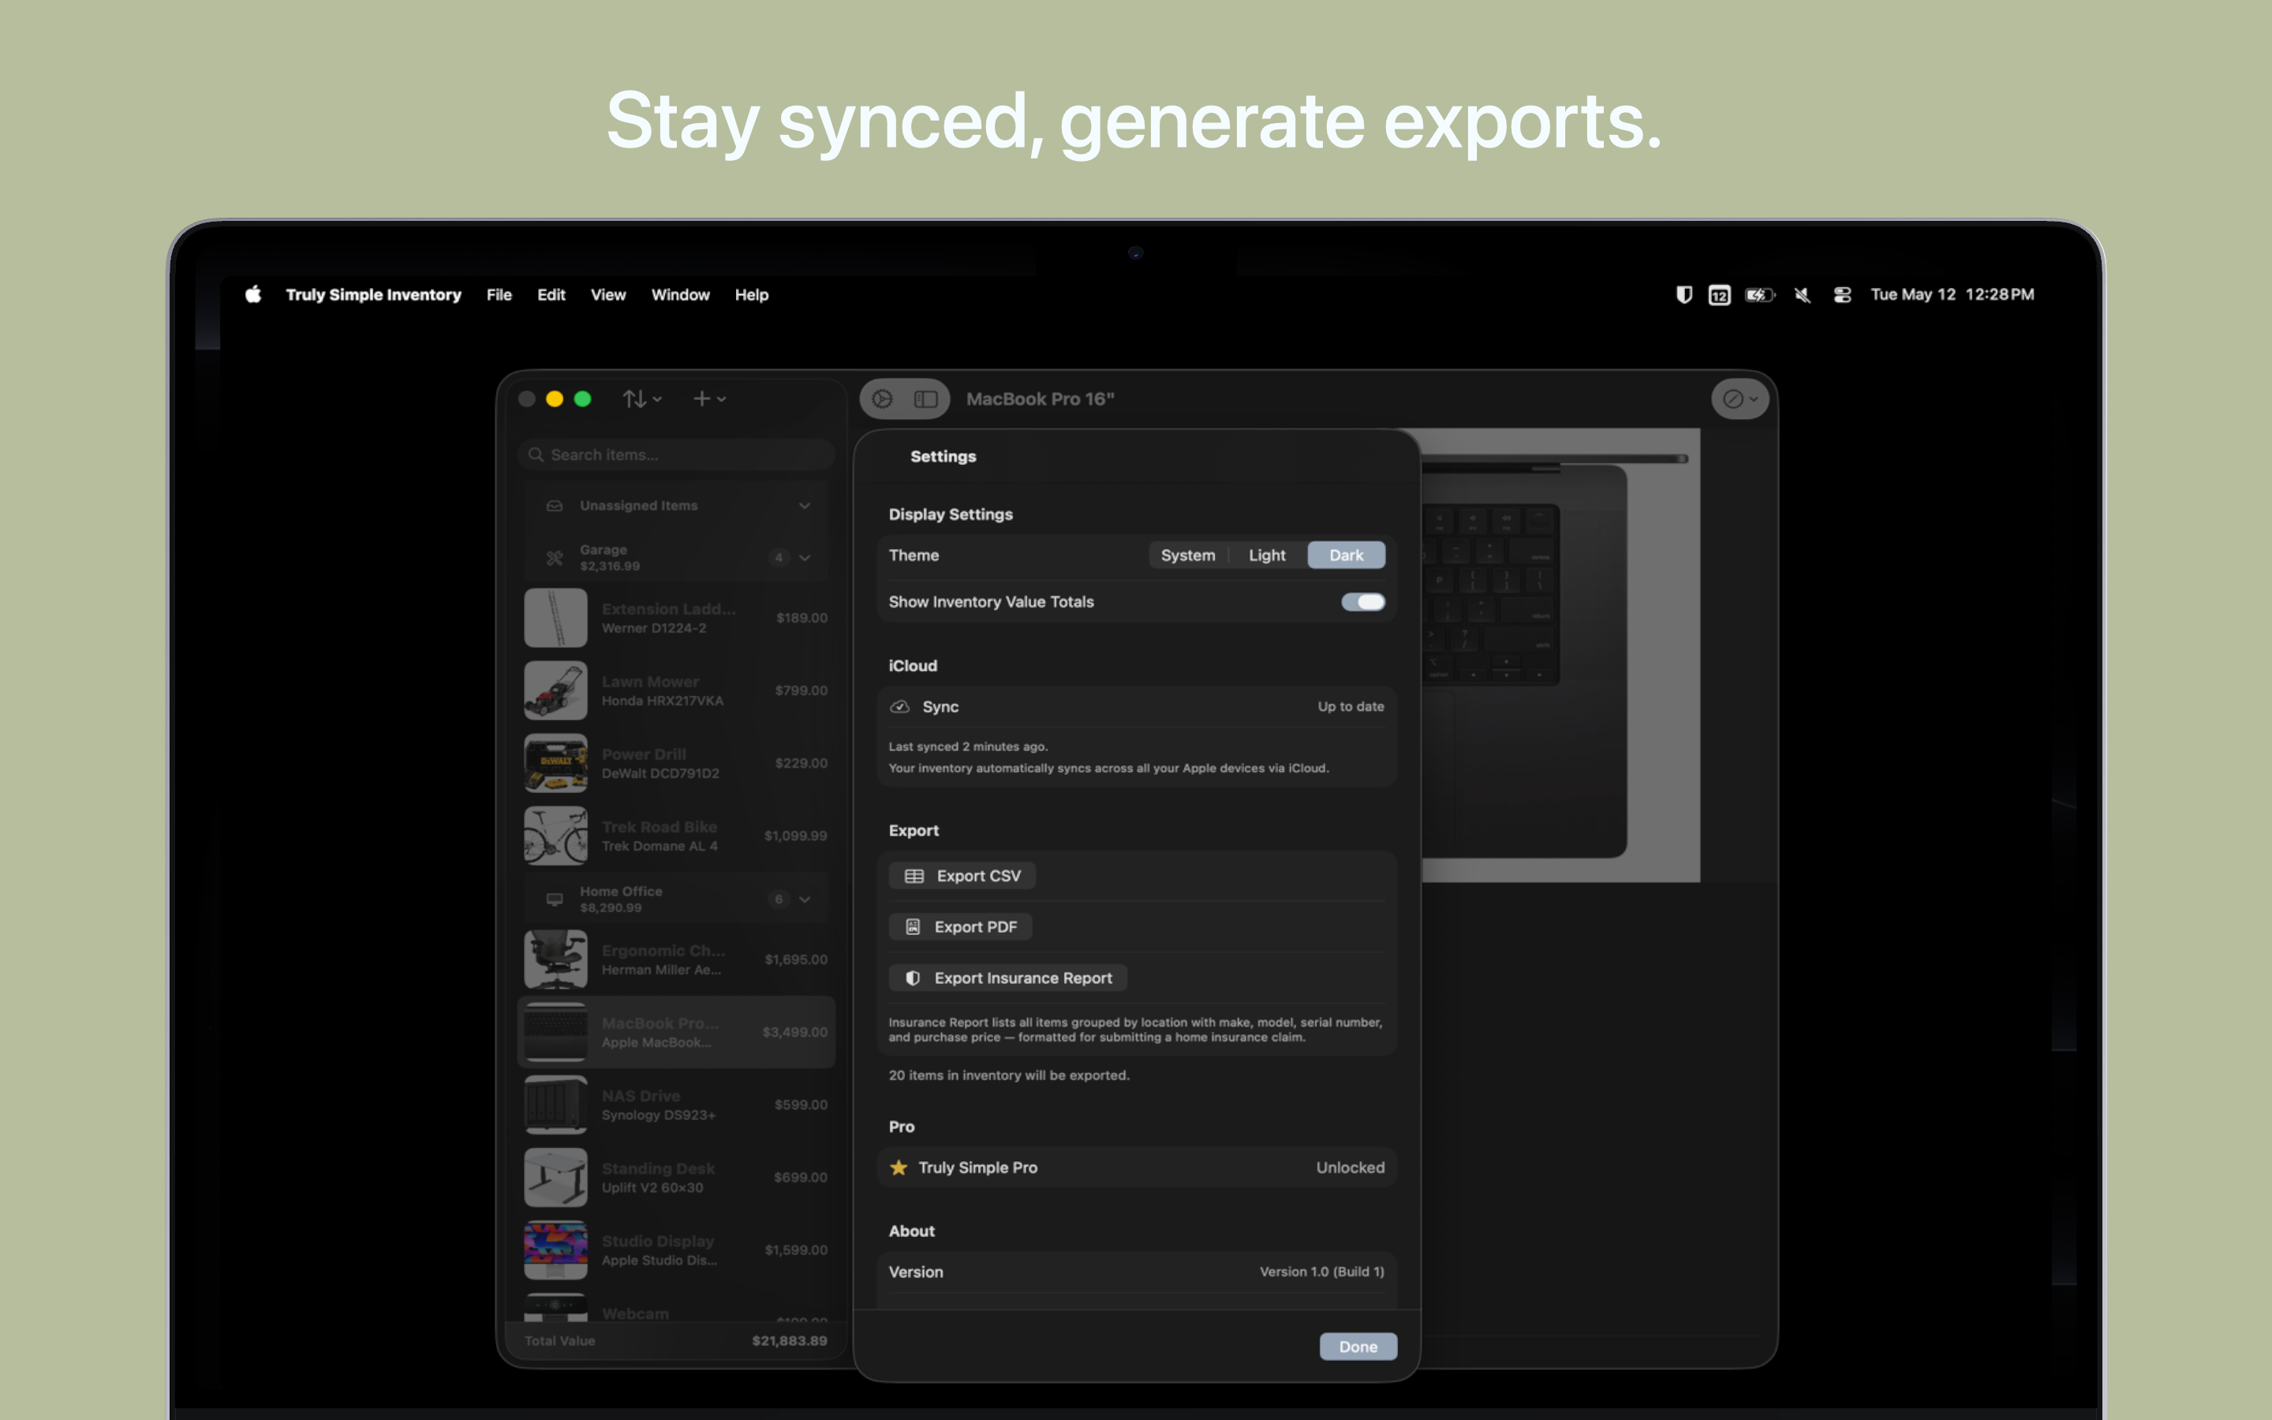Open the add item plus dropdown
This screenshot has height=1420, width=2272.
(x=709, y=399)
